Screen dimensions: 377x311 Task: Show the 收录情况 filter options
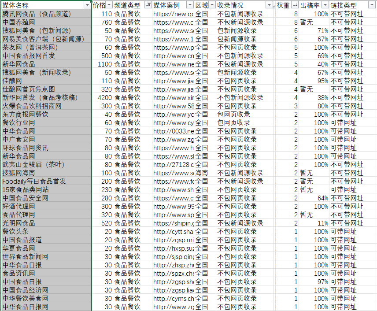coord(269,5)
